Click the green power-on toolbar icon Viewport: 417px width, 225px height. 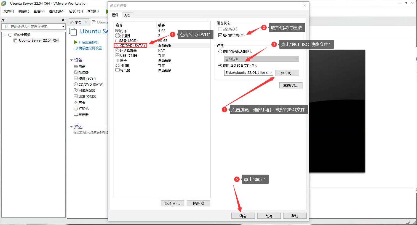click(x=107, y=11)
